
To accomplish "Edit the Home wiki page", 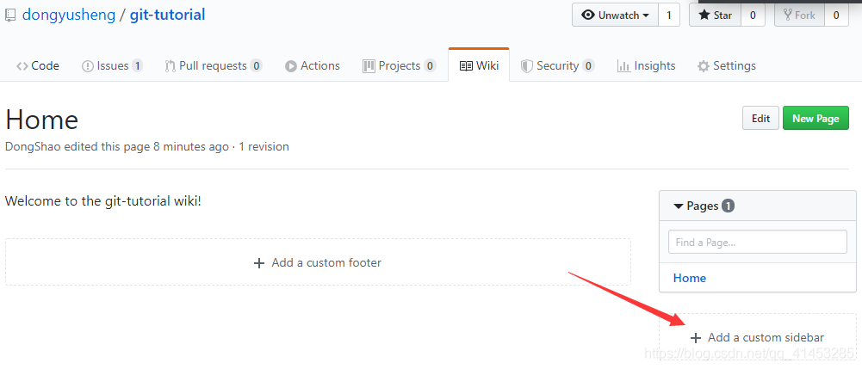I will point(760,119).
